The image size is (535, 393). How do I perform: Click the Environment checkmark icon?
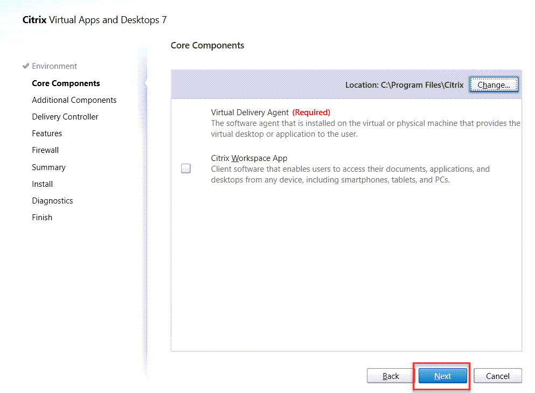click(x=25, y=66)
